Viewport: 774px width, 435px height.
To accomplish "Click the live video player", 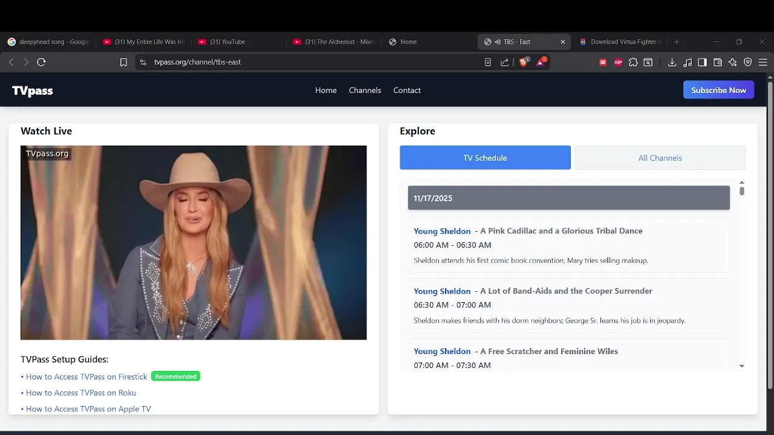I will 193,242.
